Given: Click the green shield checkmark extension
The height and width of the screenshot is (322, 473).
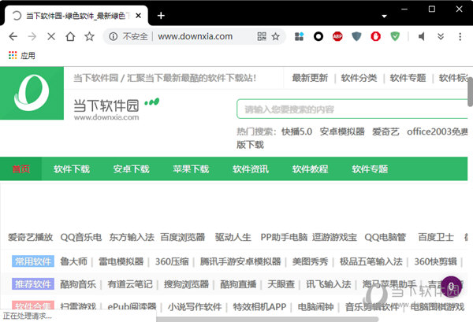Looking at the screenshot, I should (x=395, y=37).
